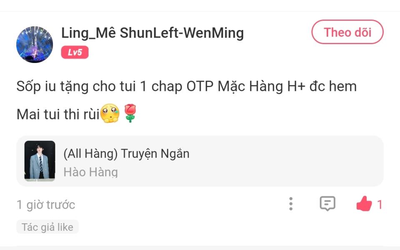The width and height of the screenshot is (400, 250).
Task: Click the story cover thumbnail in gray suit
Action: [40, 161]
